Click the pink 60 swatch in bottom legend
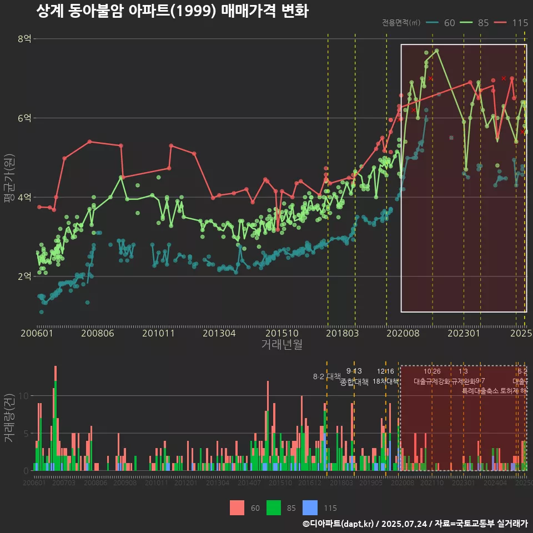 point(237,508)
